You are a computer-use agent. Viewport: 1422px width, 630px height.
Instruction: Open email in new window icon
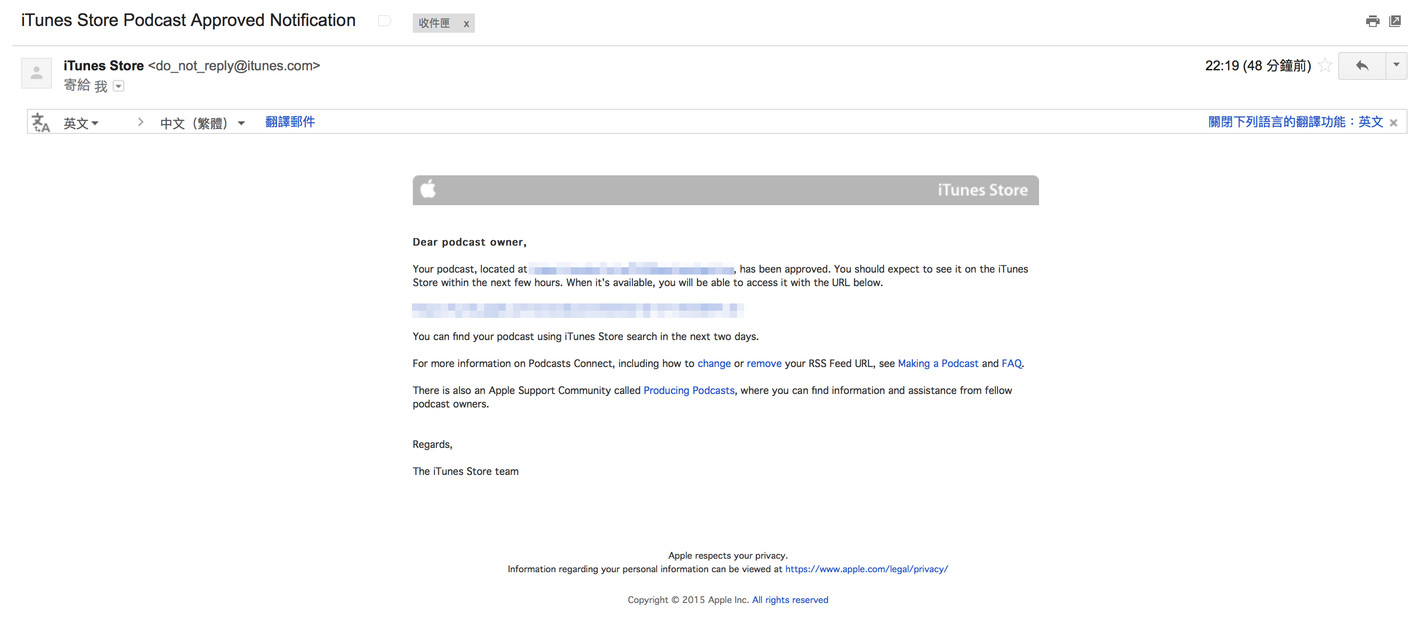[x=1395, y=22]
